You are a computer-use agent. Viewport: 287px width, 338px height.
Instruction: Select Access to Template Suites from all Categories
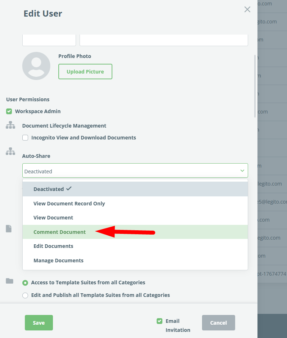click(x=25, y=283)
